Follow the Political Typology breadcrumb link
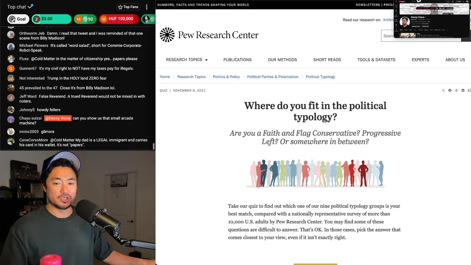The height and width of the screenshot is (265, 471). pos(321,77)
